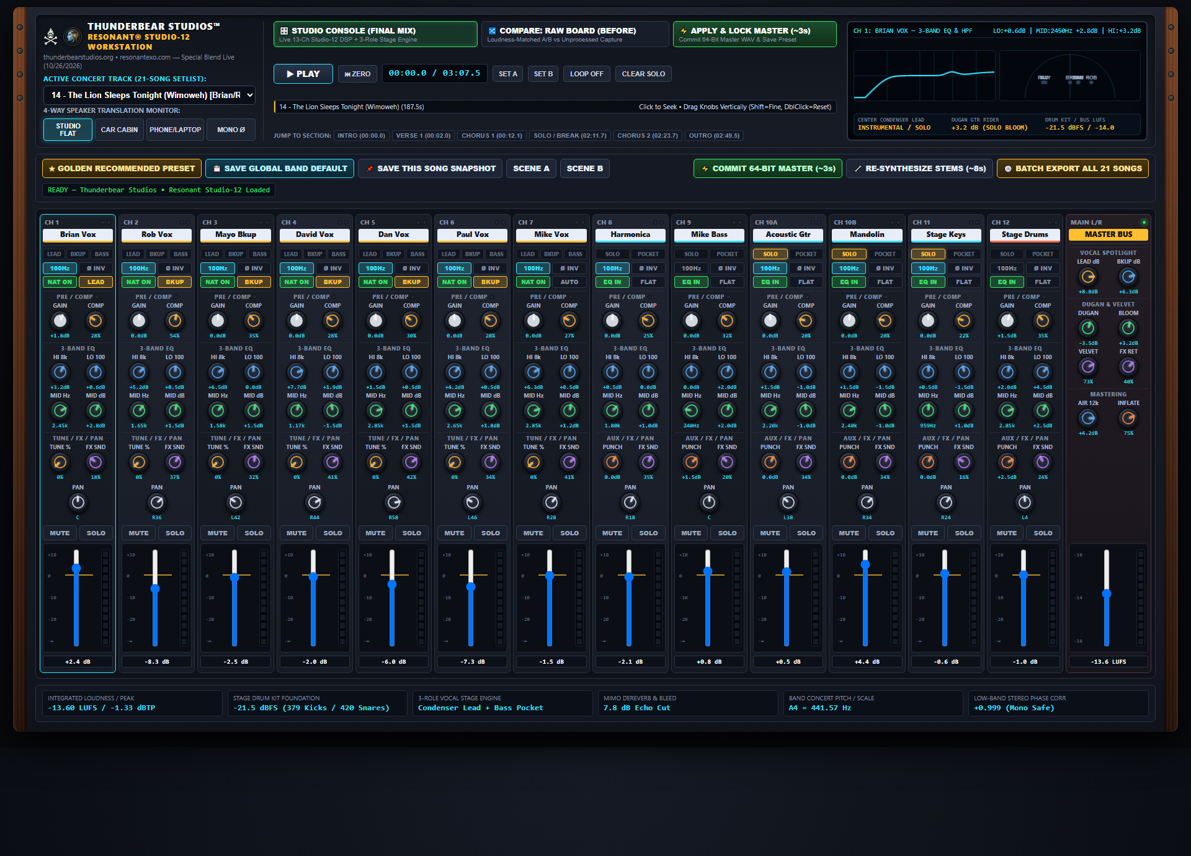Image resolution: width=1191 pixels, height=856 pixels.
Task: Click the PLAY button
Action: [303, 74]
